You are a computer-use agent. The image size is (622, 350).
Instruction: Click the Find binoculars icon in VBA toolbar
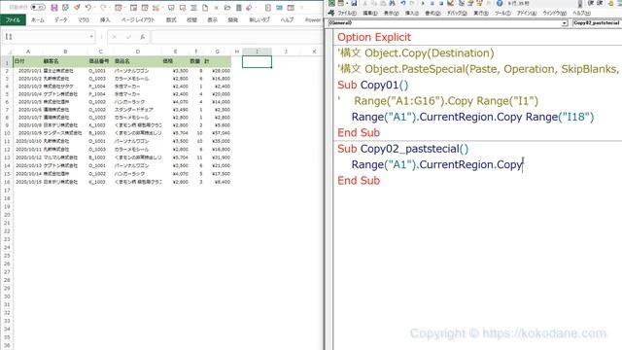(392, 3)
